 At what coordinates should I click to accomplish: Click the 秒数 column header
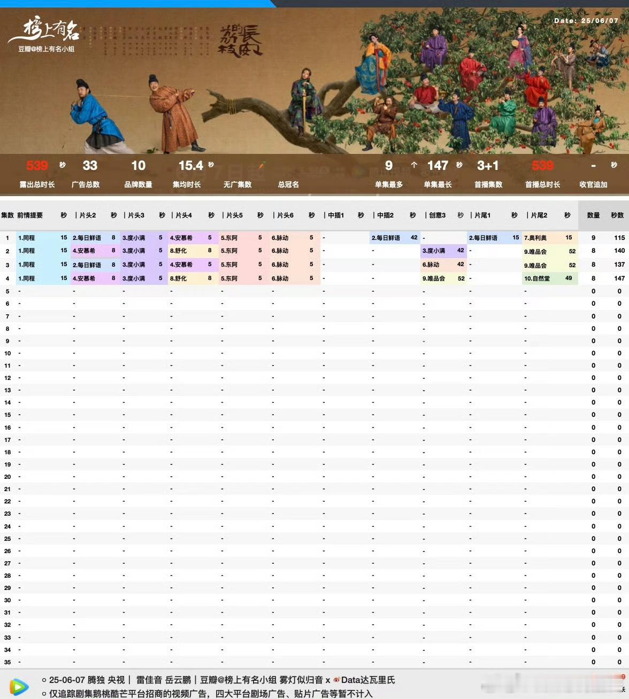pos(617,215)
